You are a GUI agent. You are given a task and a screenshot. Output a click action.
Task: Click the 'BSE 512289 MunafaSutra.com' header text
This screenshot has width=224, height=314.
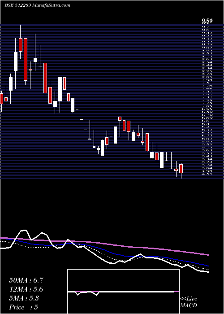[37, 5]
